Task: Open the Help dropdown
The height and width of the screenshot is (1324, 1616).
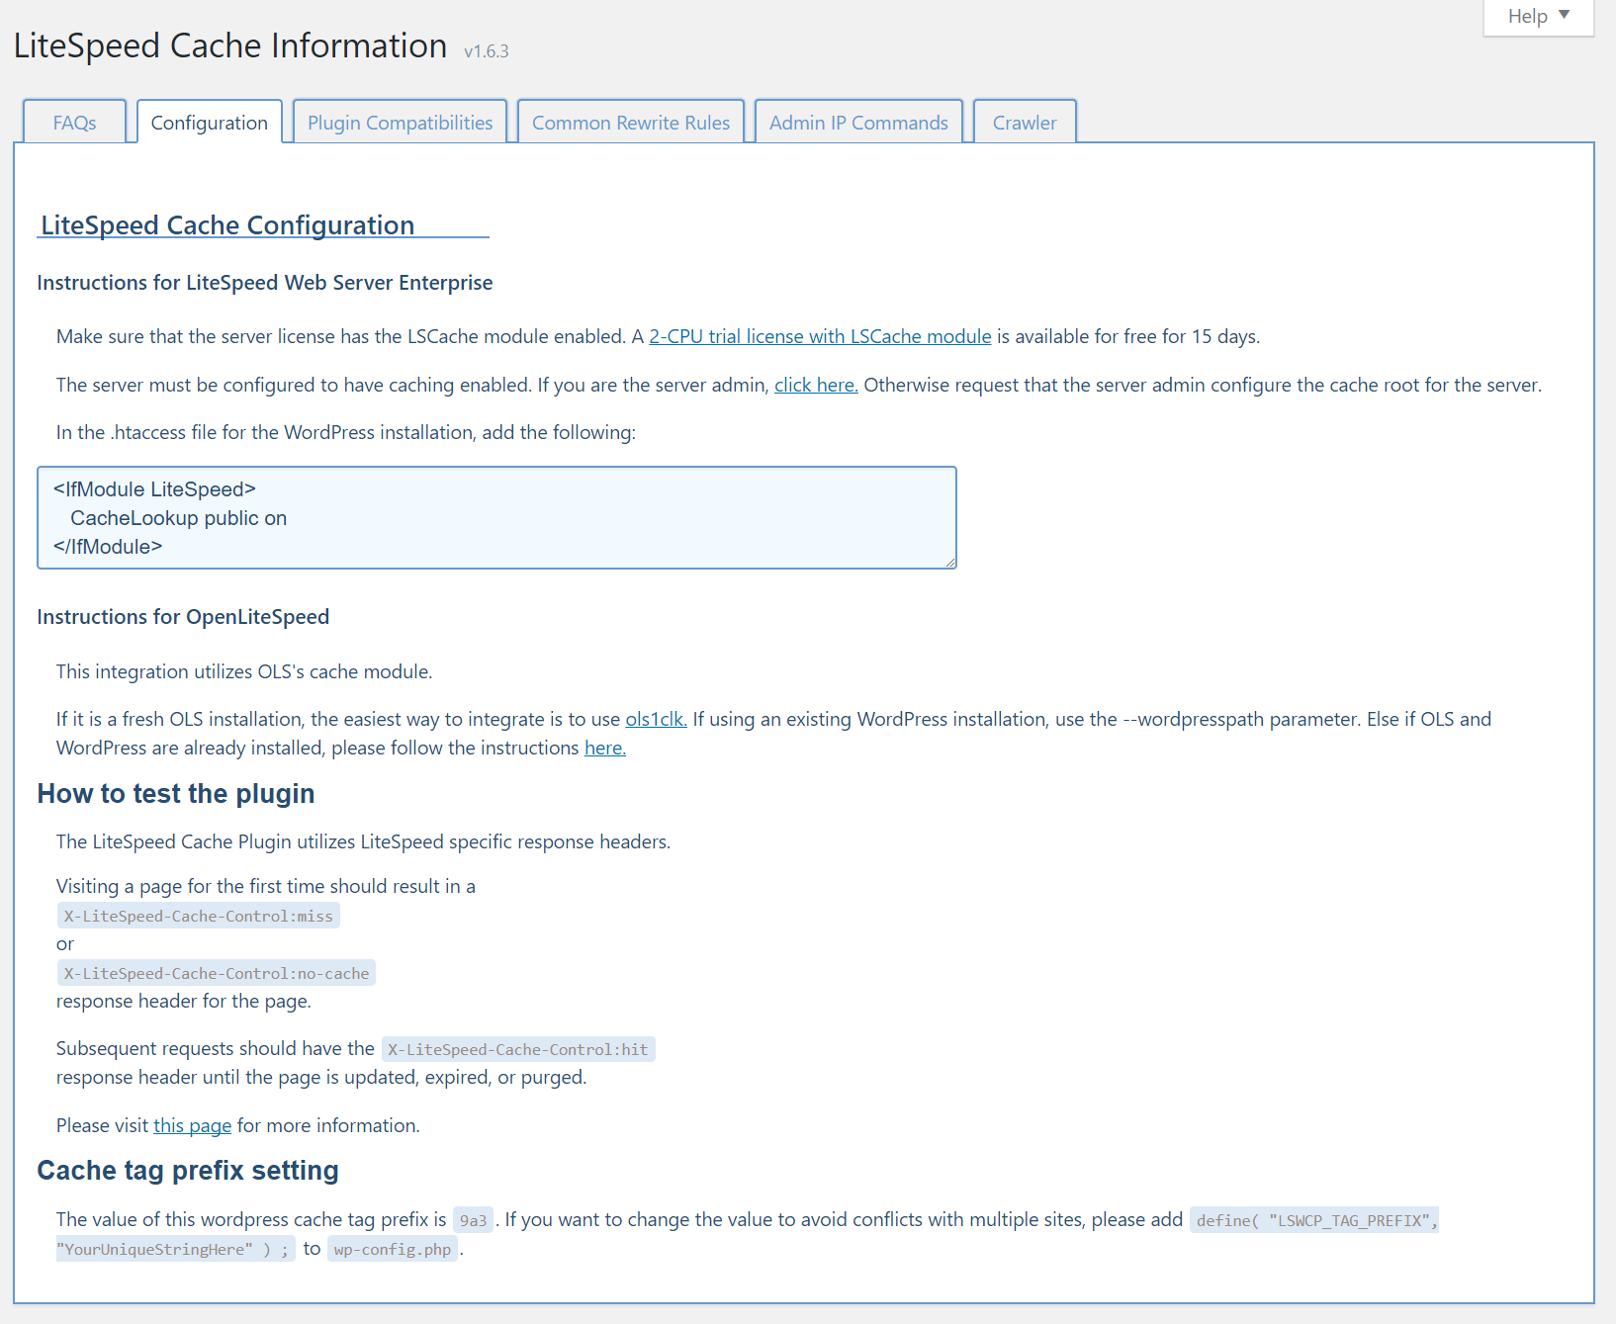Action: click(1538, 17)
